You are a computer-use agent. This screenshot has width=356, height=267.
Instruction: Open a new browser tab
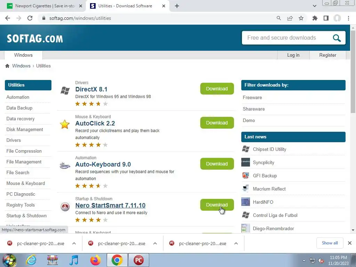pyautogui.click(x=177, y=6)
